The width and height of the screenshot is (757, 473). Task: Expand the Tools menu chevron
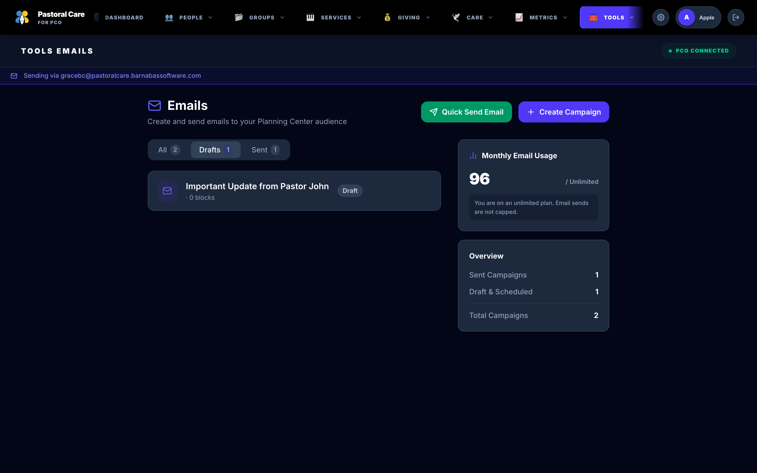point(632,18)
